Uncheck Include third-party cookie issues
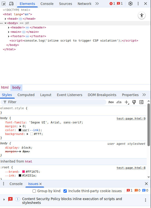This screenshot has height=208, width=151. point(65,191)
